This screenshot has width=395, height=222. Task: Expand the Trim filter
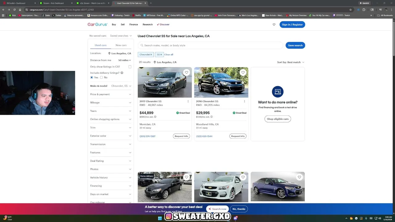point(110,128)
